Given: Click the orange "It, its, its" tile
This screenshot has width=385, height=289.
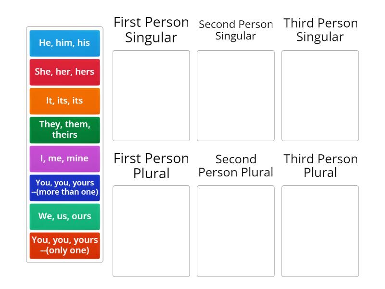Looking at the screenshot, I should 64,101.
